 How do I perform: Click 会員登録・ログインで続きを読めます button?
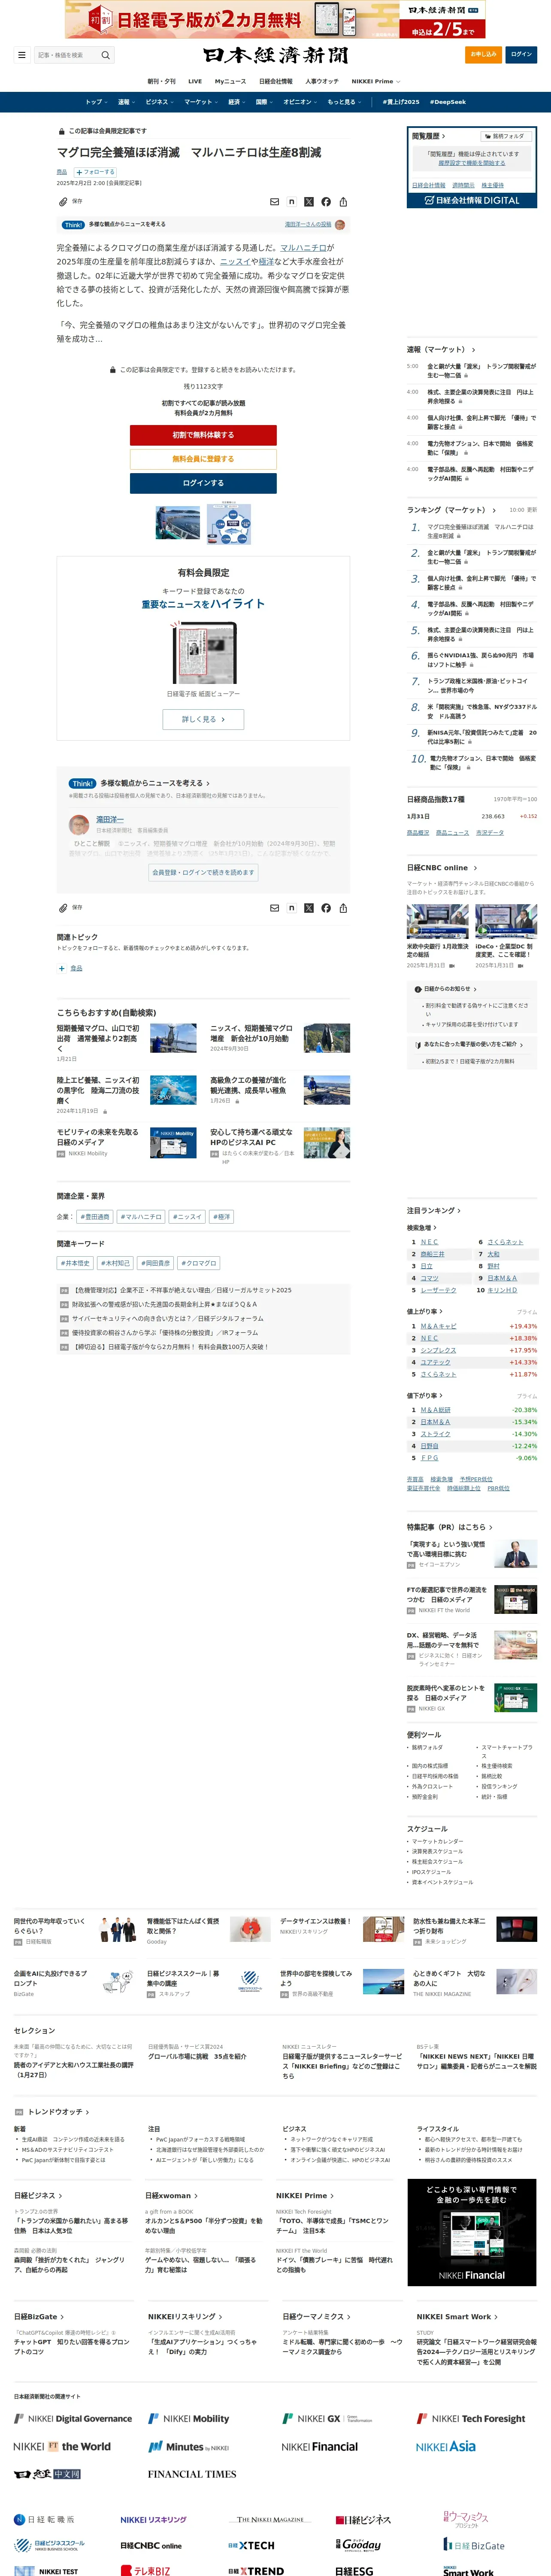(x=203, y=872)
